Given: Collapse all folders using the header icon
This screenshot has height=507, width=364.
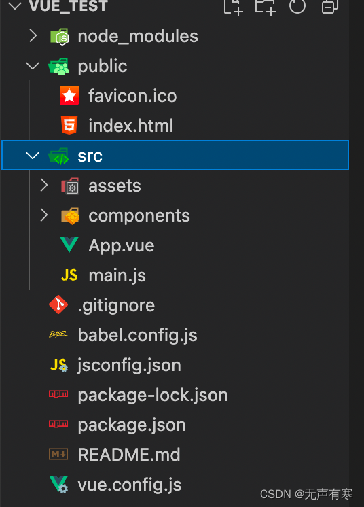Looking at the screenshot, I should point(330,6).
